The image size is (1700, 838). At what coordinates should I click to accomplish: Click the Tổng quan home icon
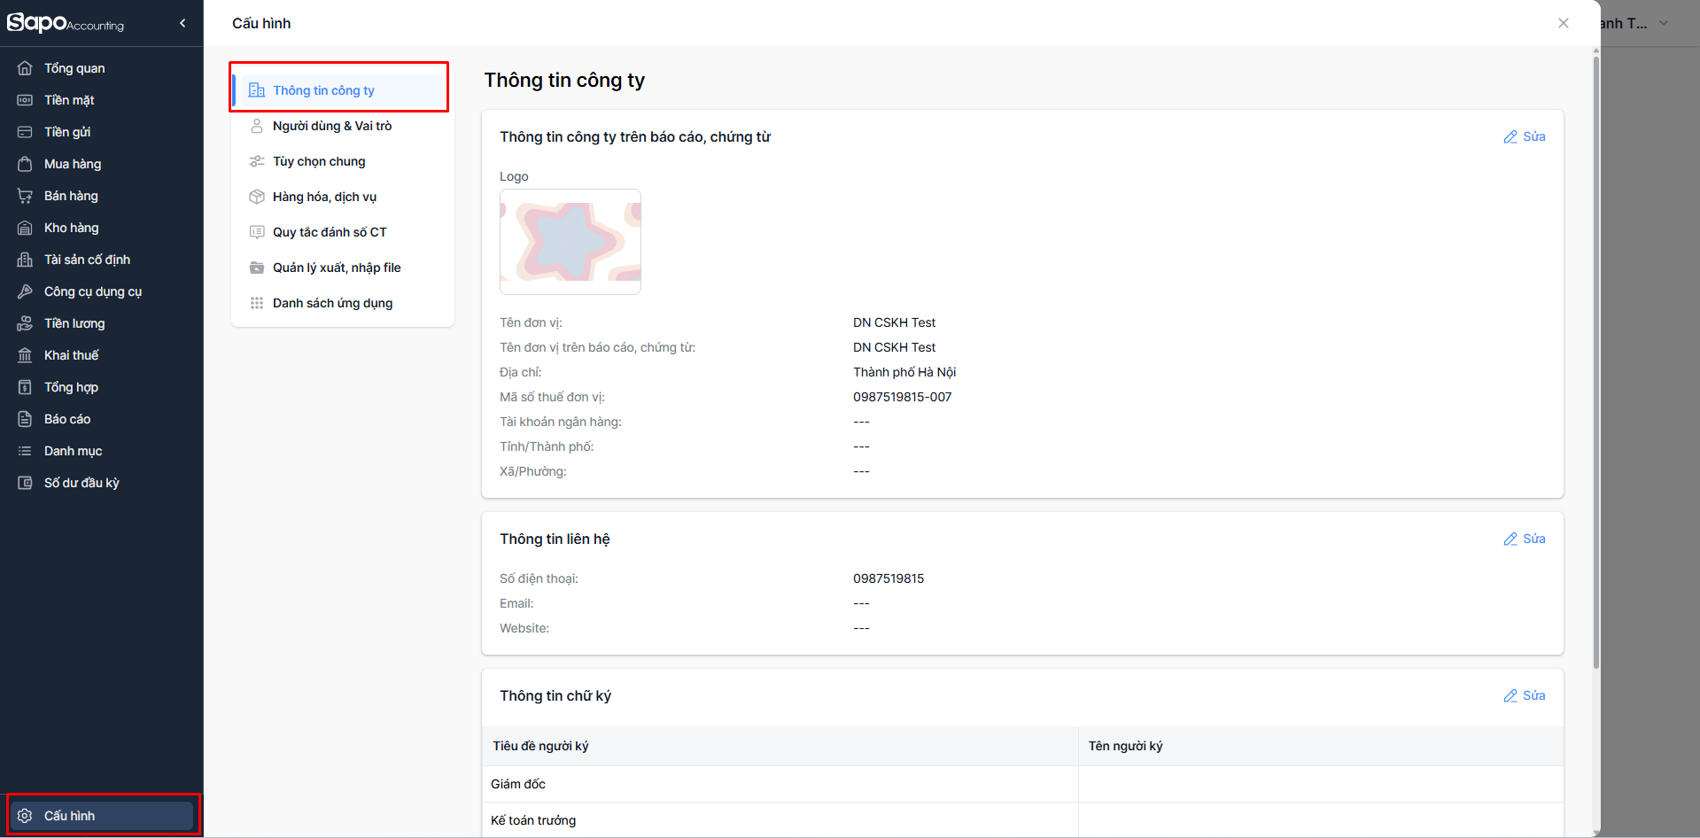click(x=25, y=68)
